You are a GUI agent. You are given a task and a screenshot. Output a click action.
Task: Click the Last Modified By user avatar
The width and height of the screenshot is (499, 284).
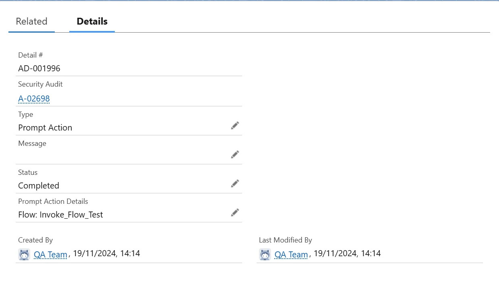click(x=265, y=254)
